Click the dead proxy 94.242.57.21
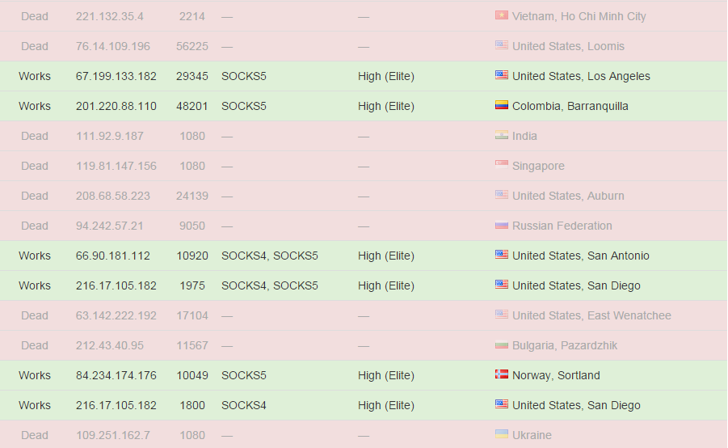 pyautogui.click(x=110, y=226)
